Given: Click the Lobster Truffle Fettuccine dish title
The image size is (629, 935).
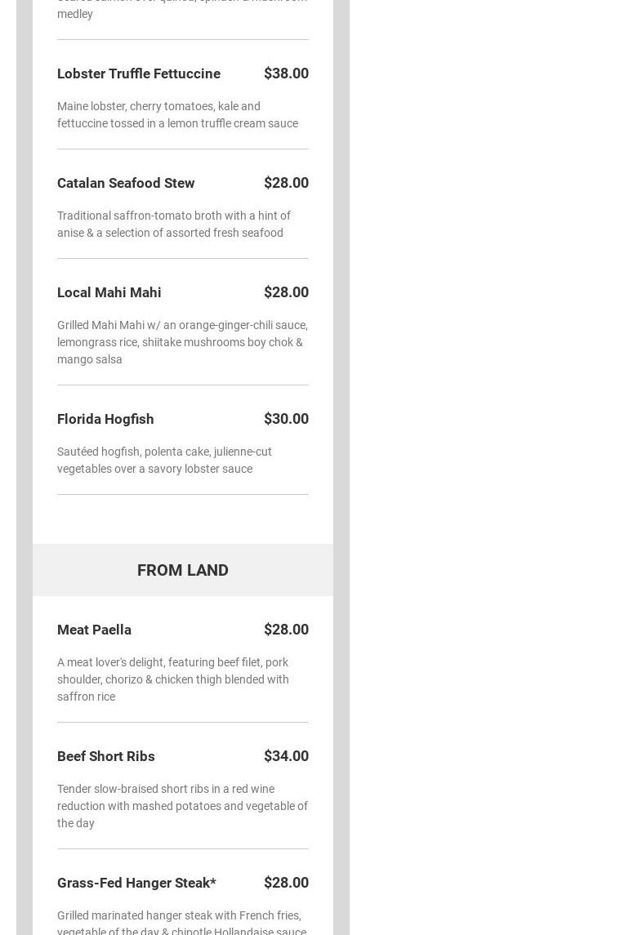Looking at the screenshot, I should (x=138, y=73).
